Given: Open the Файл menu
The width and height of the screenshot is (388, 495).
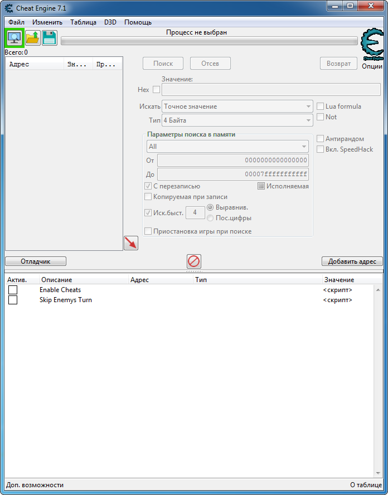Looking at the screenshot, I should [x=16, y=22].
